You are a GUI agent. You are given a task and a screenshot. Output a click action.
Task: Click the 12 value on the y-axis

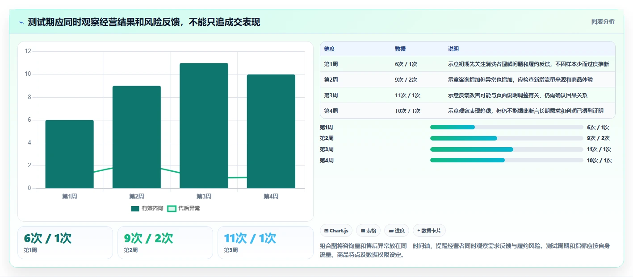pyautogui.click(x=28, y=51)
